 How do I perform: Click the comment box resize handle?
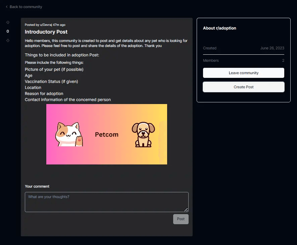point(186,209)
